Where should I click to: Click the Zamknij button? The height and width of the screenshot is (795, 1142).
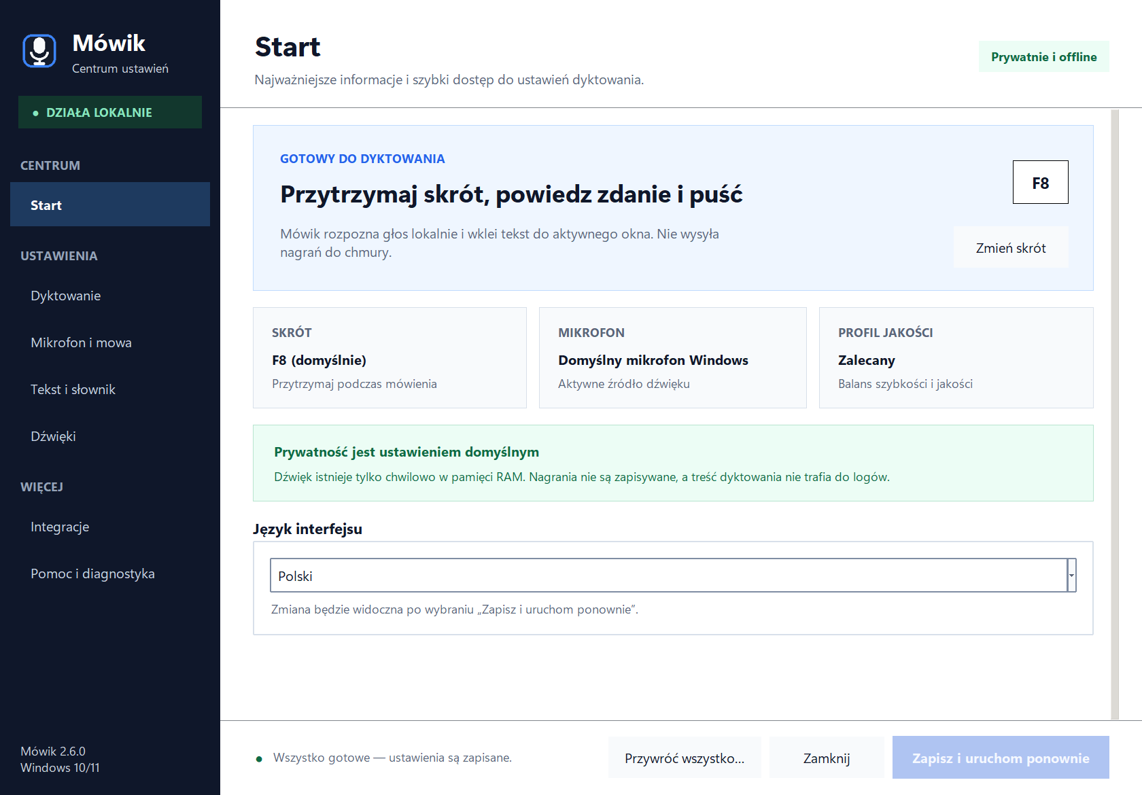coord(827,758)
